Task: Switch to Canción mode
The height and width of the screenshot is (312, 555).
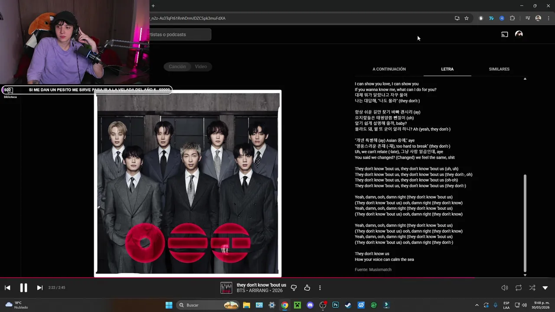Action: [177, 66]
